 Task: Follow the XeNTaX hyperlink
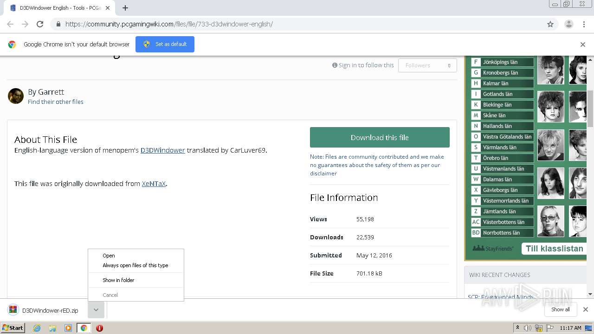(154, 184)
